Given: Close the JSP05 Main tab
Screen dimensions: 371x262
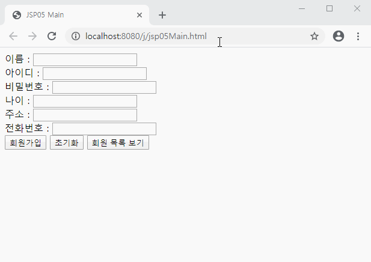Looking at the screenshot, I should coord(140,15).
